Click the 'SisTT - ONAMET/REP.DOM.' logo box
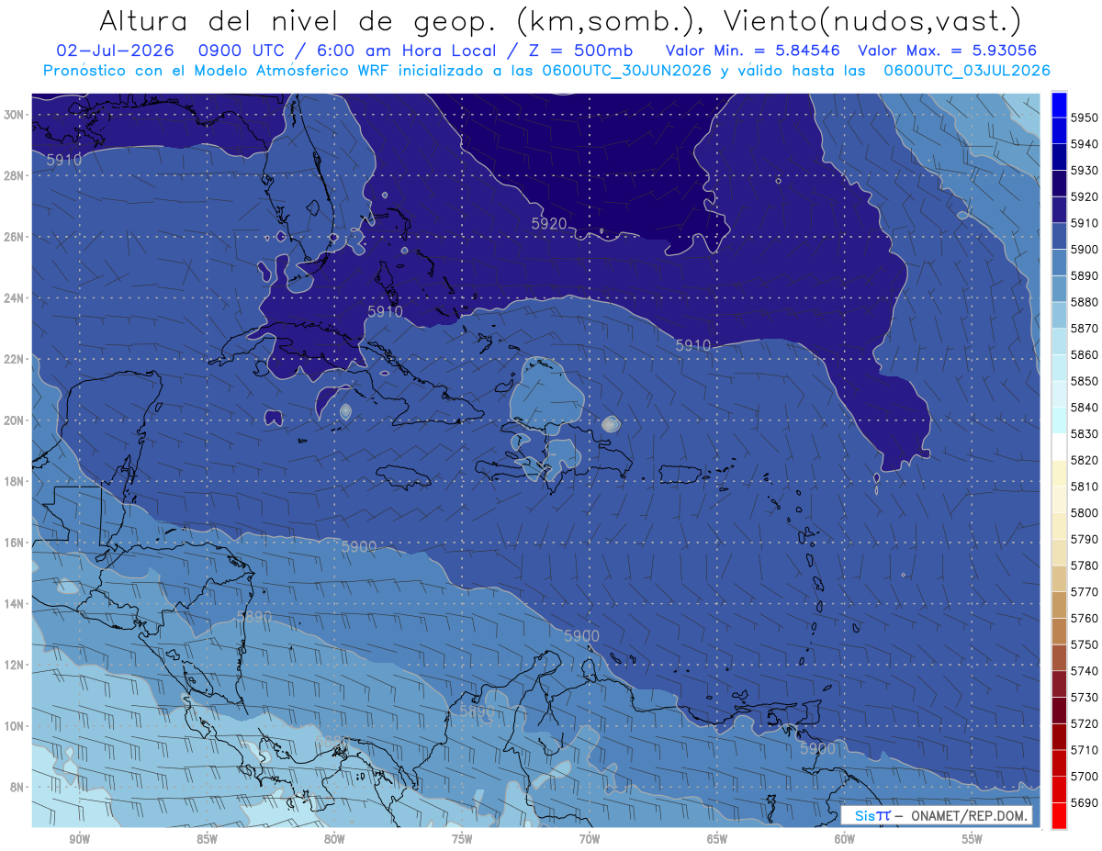 pyautogui.click(x=937, y=815)
